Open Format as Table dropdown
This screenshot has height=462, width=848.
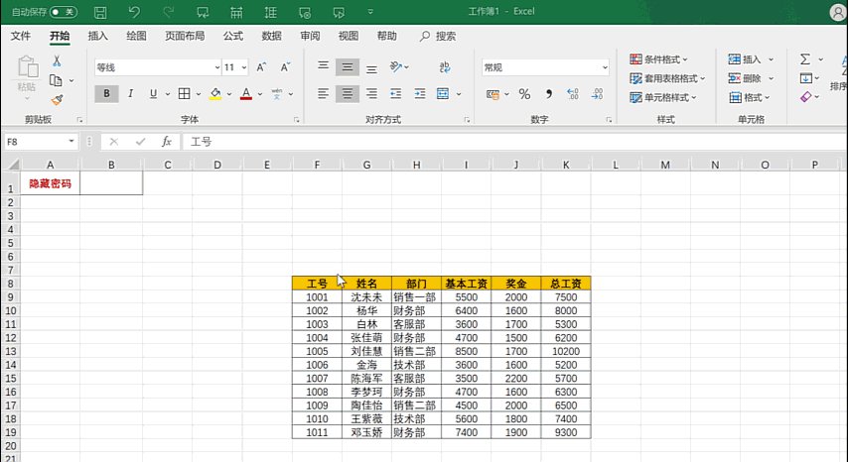(x=667, y=78)
